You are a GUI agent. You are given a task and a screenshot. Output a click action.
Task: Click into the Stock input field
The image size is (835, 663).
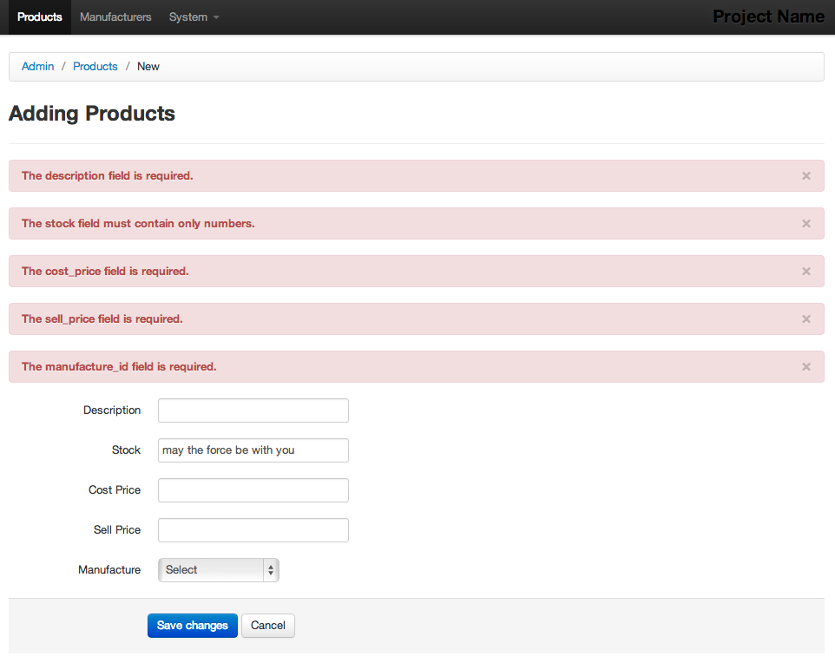coord(253,450)
